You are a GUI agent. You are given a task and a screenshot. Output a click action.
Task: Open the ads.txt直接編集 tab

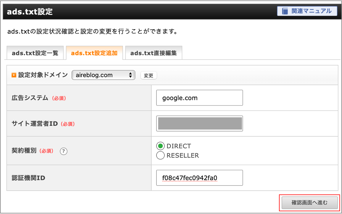pos(154,53)
